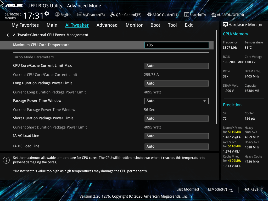Click the 1.313 V @L4 cache voltage
Image resolution: width=268 pixels, height=201 pixels.
232,166
